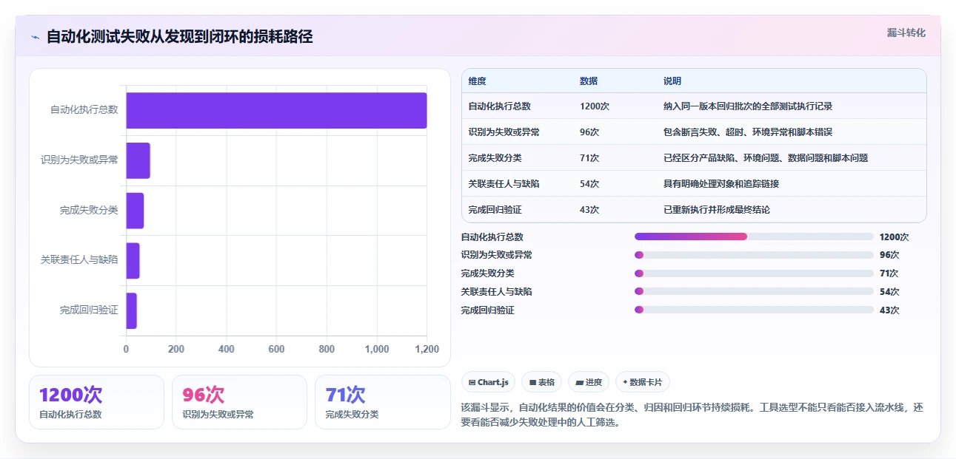Click description 纳入同一版本回归批次的全部测试执行记录
956x459 pixels.
(x=749, y=106)
